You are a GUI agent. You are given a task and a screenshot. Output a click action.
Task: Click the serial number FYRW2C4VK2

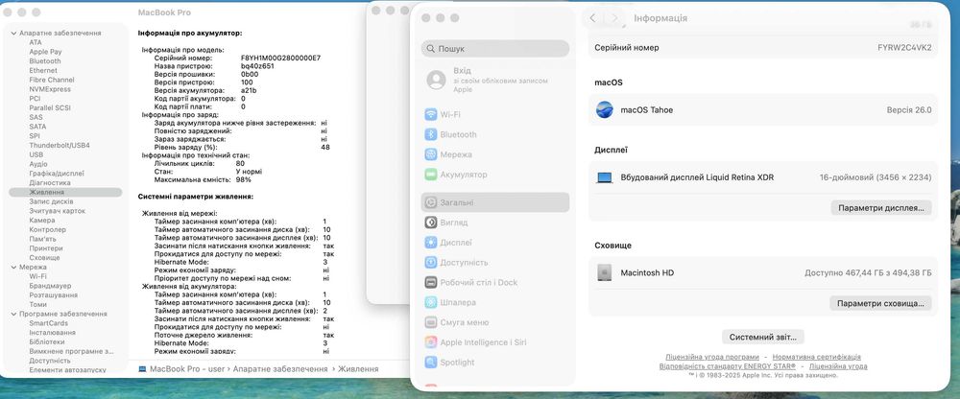tap(904, 48)
